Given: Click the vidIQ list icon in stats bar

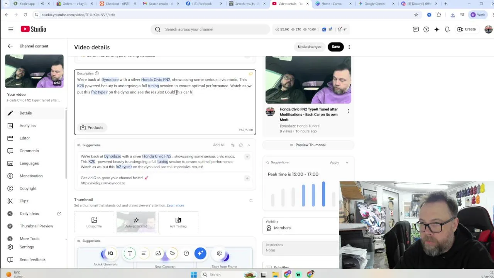Looking at the screenshot, I should [330, 29].
